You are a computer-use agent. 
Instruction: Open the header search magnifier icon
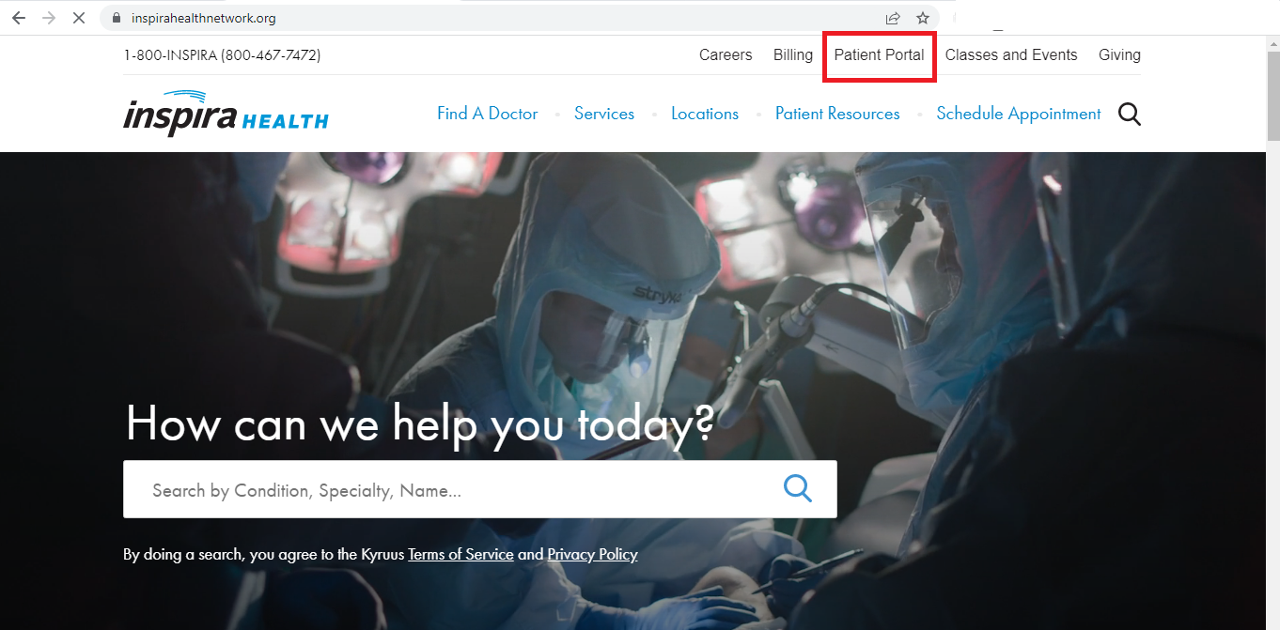pos(1129,114)
